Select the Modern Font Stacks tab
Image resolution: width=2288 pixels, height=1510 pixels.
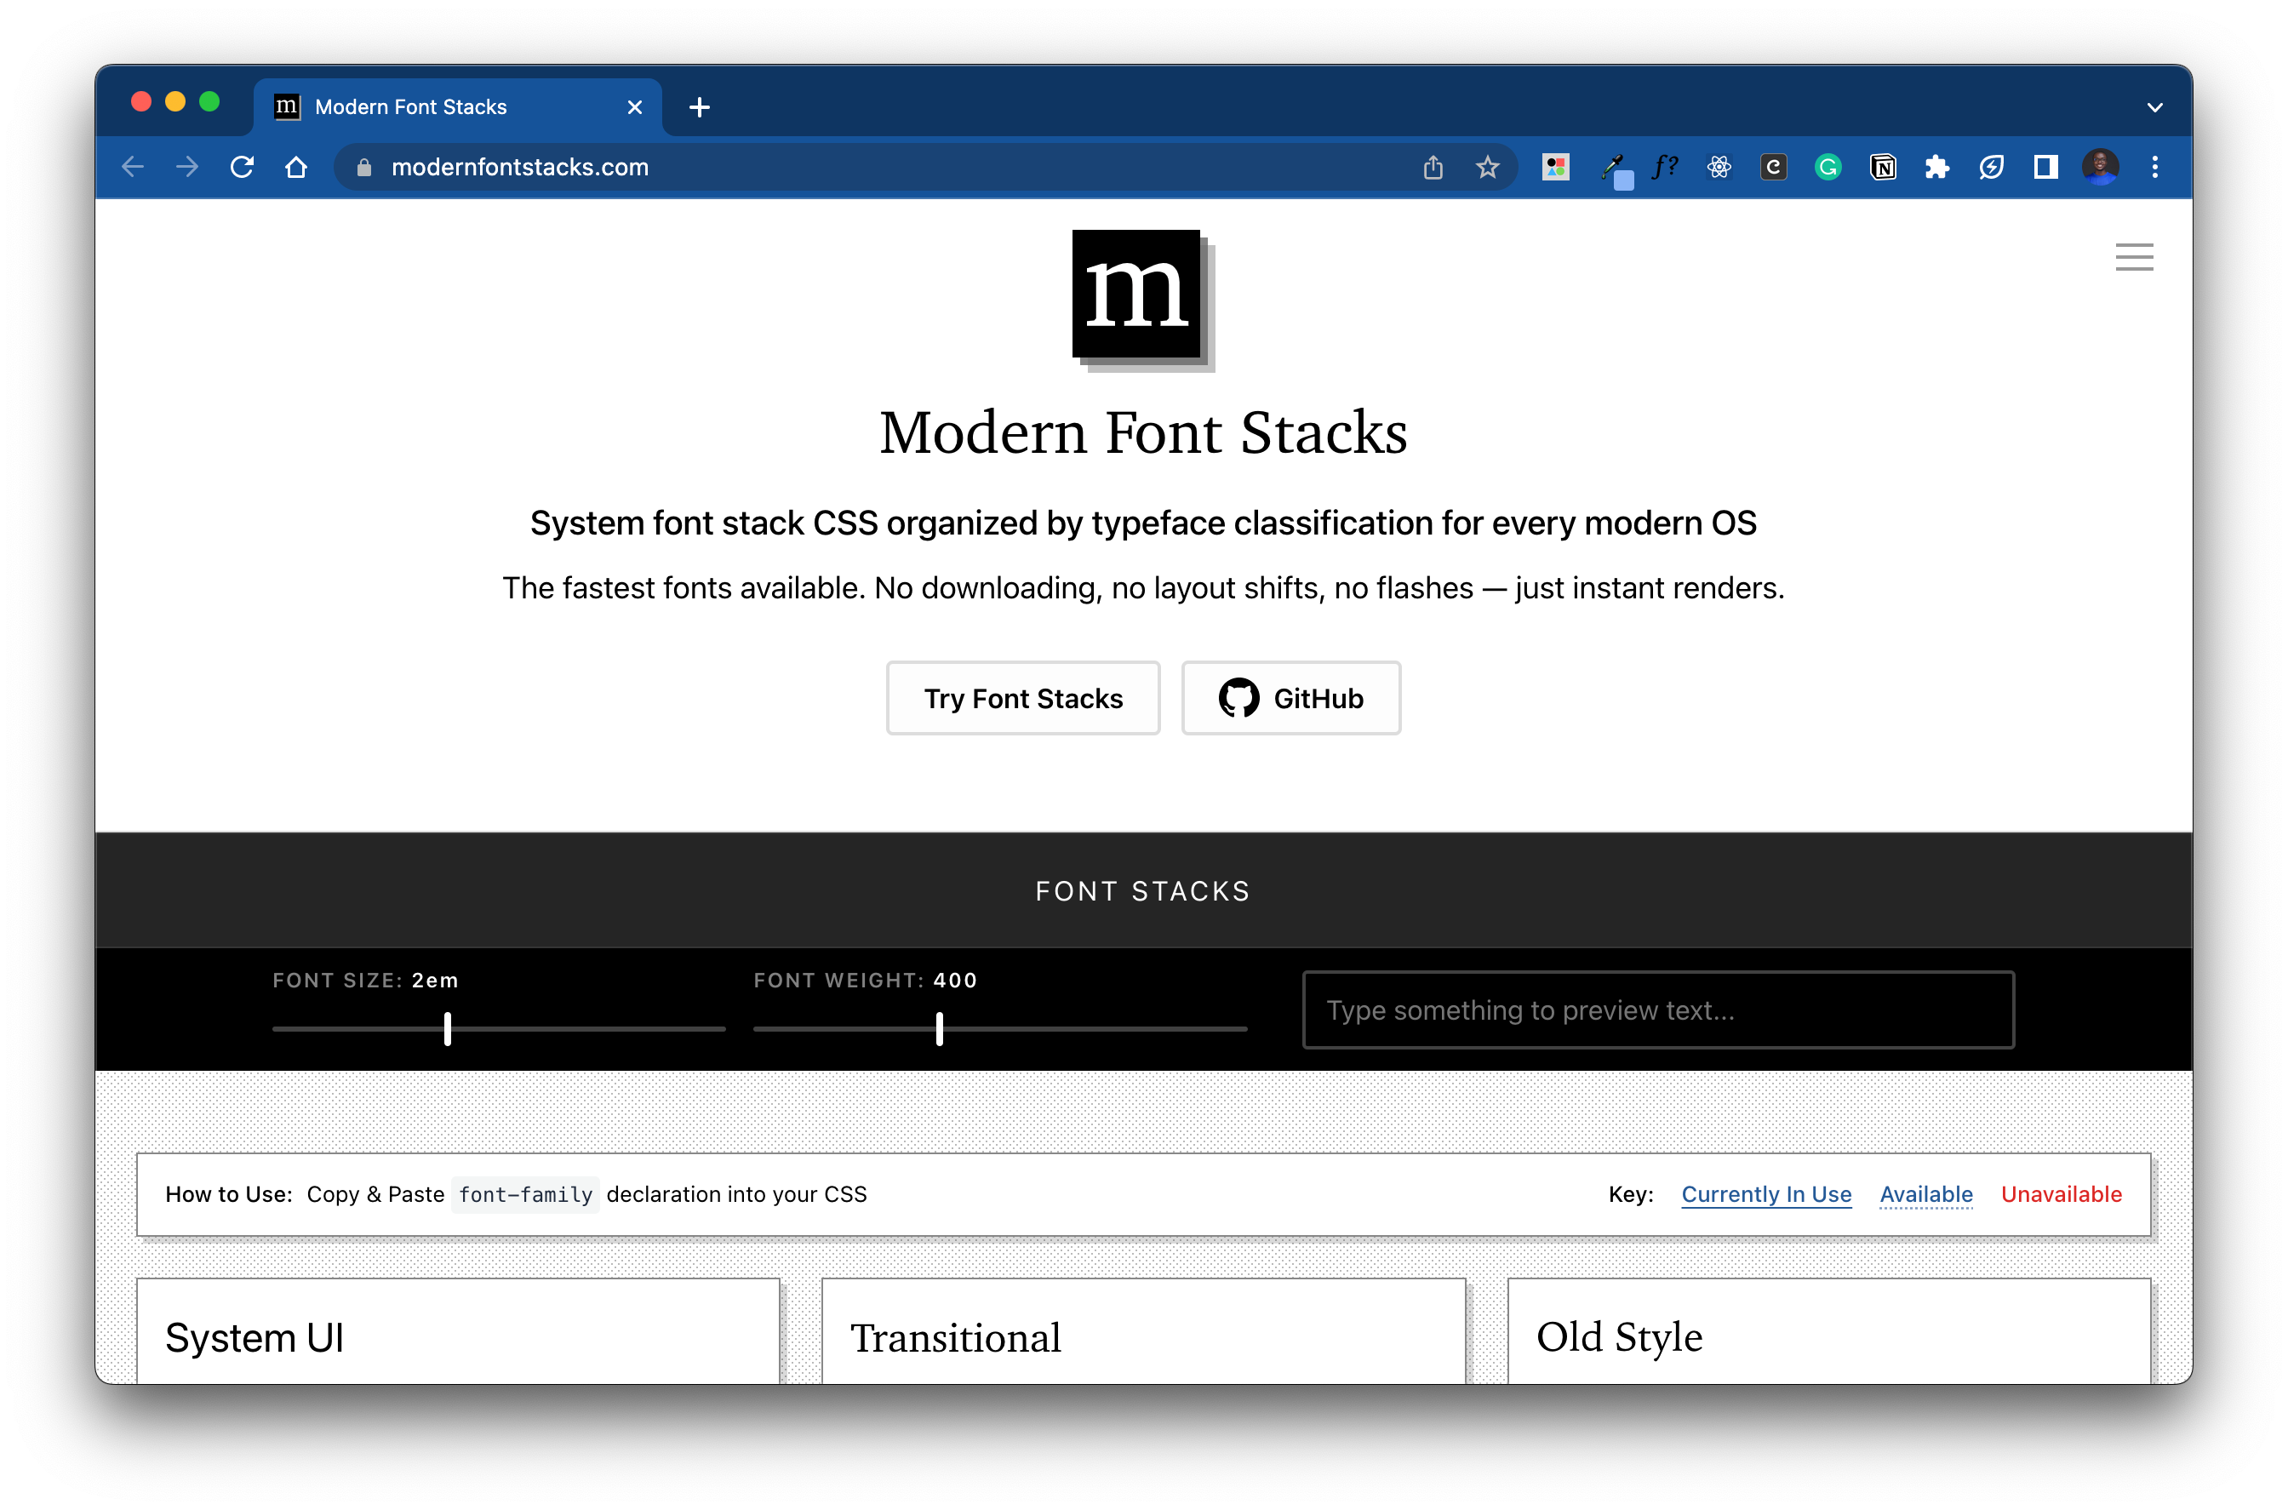pyautogui.click(x=410, y=107)
